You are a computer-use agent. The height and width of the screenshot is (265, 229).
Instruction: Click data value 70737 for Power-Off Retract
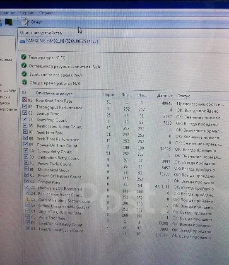tap(164, 174)
